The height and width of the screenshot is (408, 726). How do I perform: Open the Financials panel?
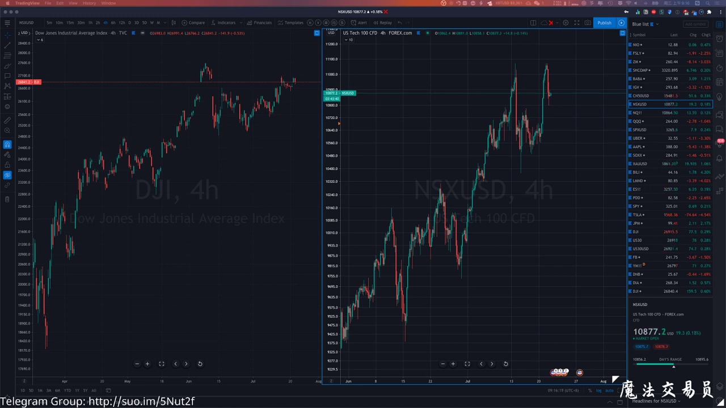[259, 23]
